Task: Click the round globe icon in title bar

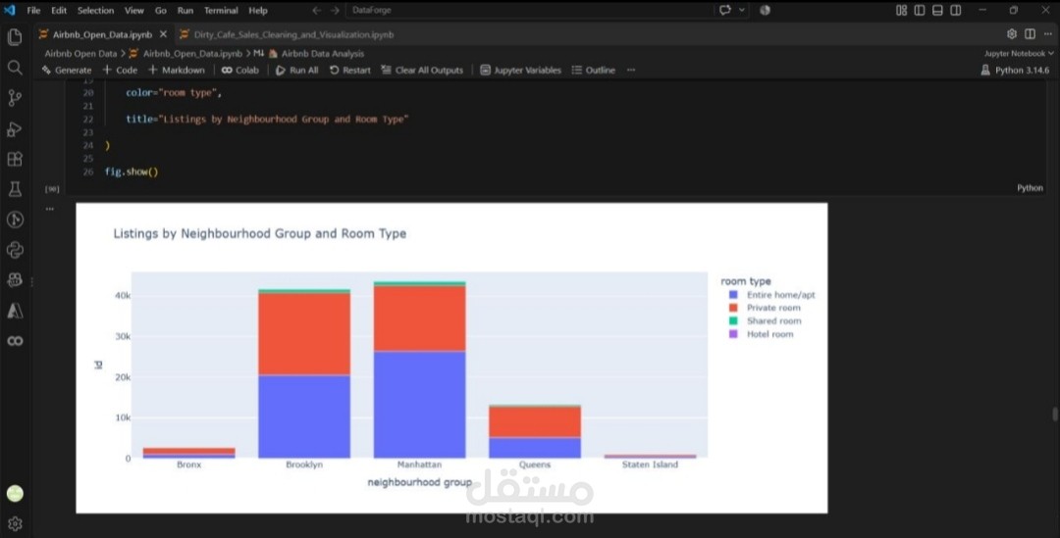Action: point(765,10)
